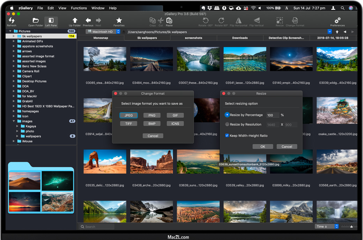The image size is (363, 240).
Task: Click the Rotate 90° toolbar icon
Action: point(221,21)
